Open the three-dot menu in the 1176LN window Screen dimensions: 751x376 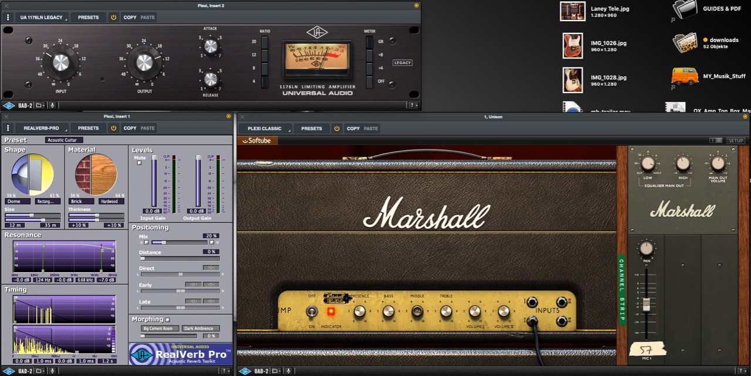[x=8, y=17]
